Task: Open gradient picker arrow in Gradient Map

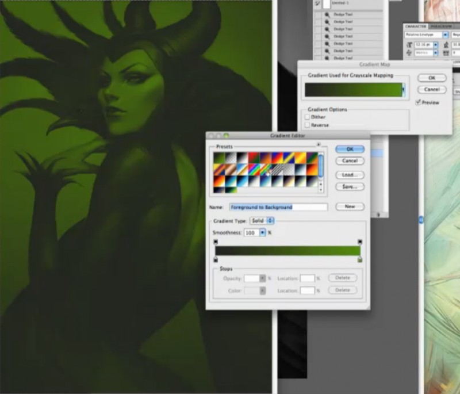Action: (404, 90)
